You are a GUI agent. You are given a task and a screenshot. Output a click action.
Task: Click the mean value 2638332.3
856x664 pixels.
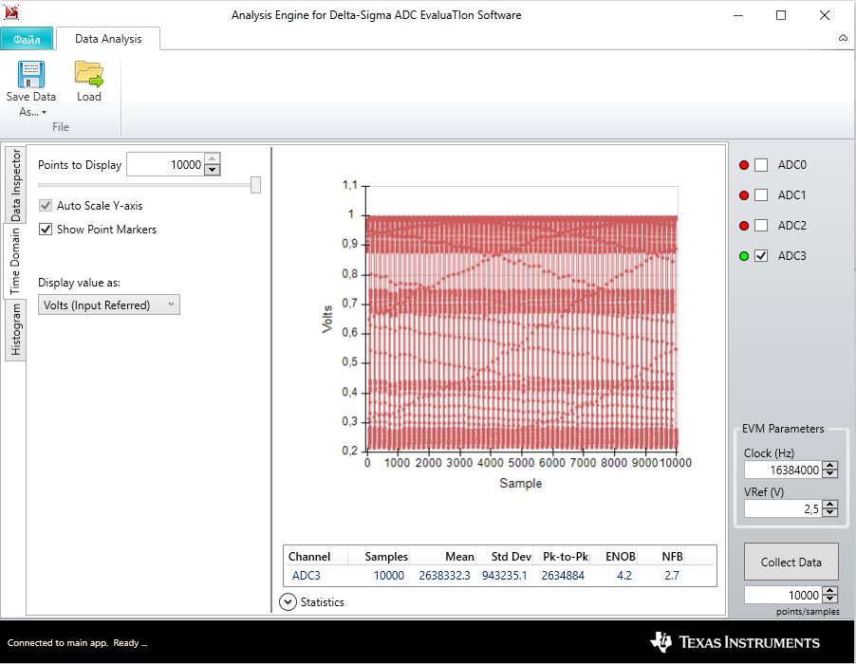click(x=444, y=576)
